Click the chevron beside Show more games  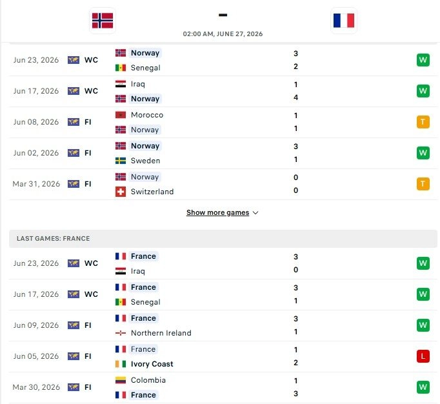pos(255,213)
